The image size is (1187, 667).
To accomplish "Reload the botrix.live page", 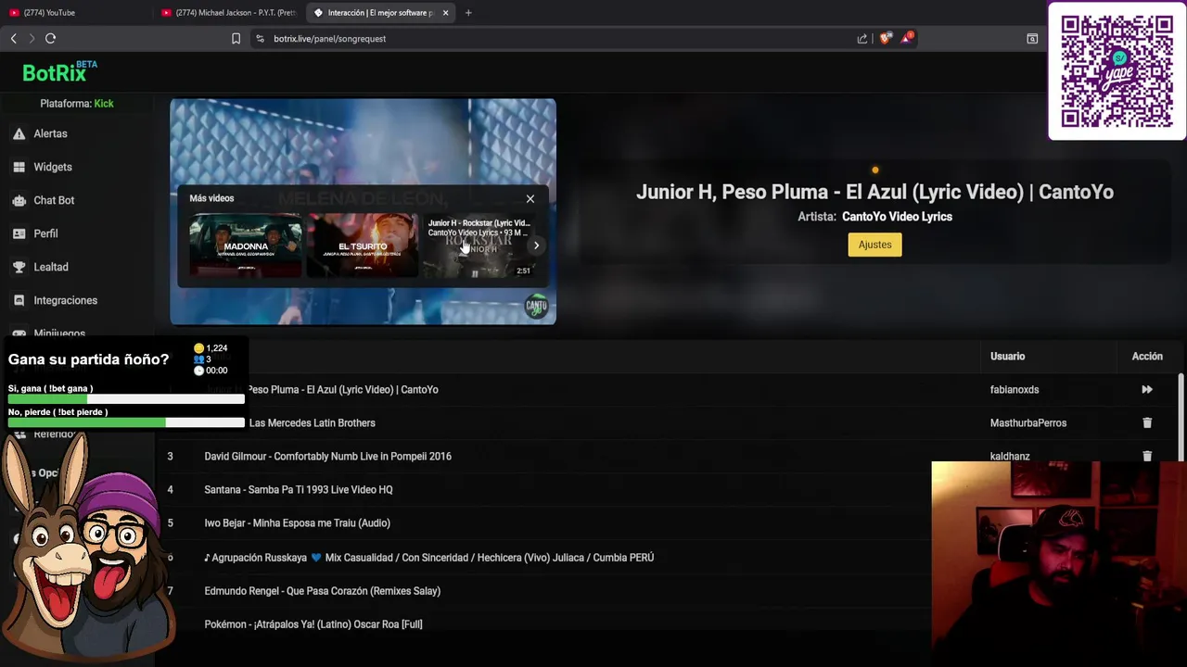I will [50, 39].
